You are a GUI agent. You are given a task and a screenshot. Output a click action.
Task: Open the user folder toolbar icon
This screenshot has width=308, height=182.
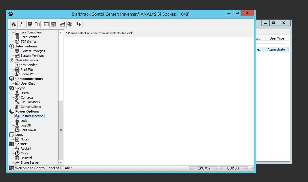point(37,24)
